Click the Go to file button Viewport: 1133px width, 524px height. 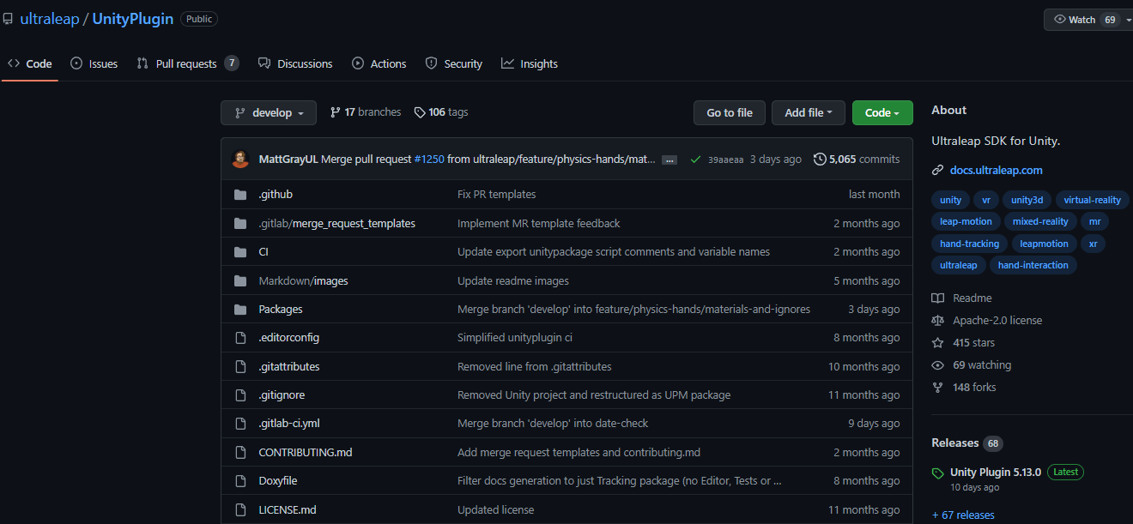tap(730, 112)
